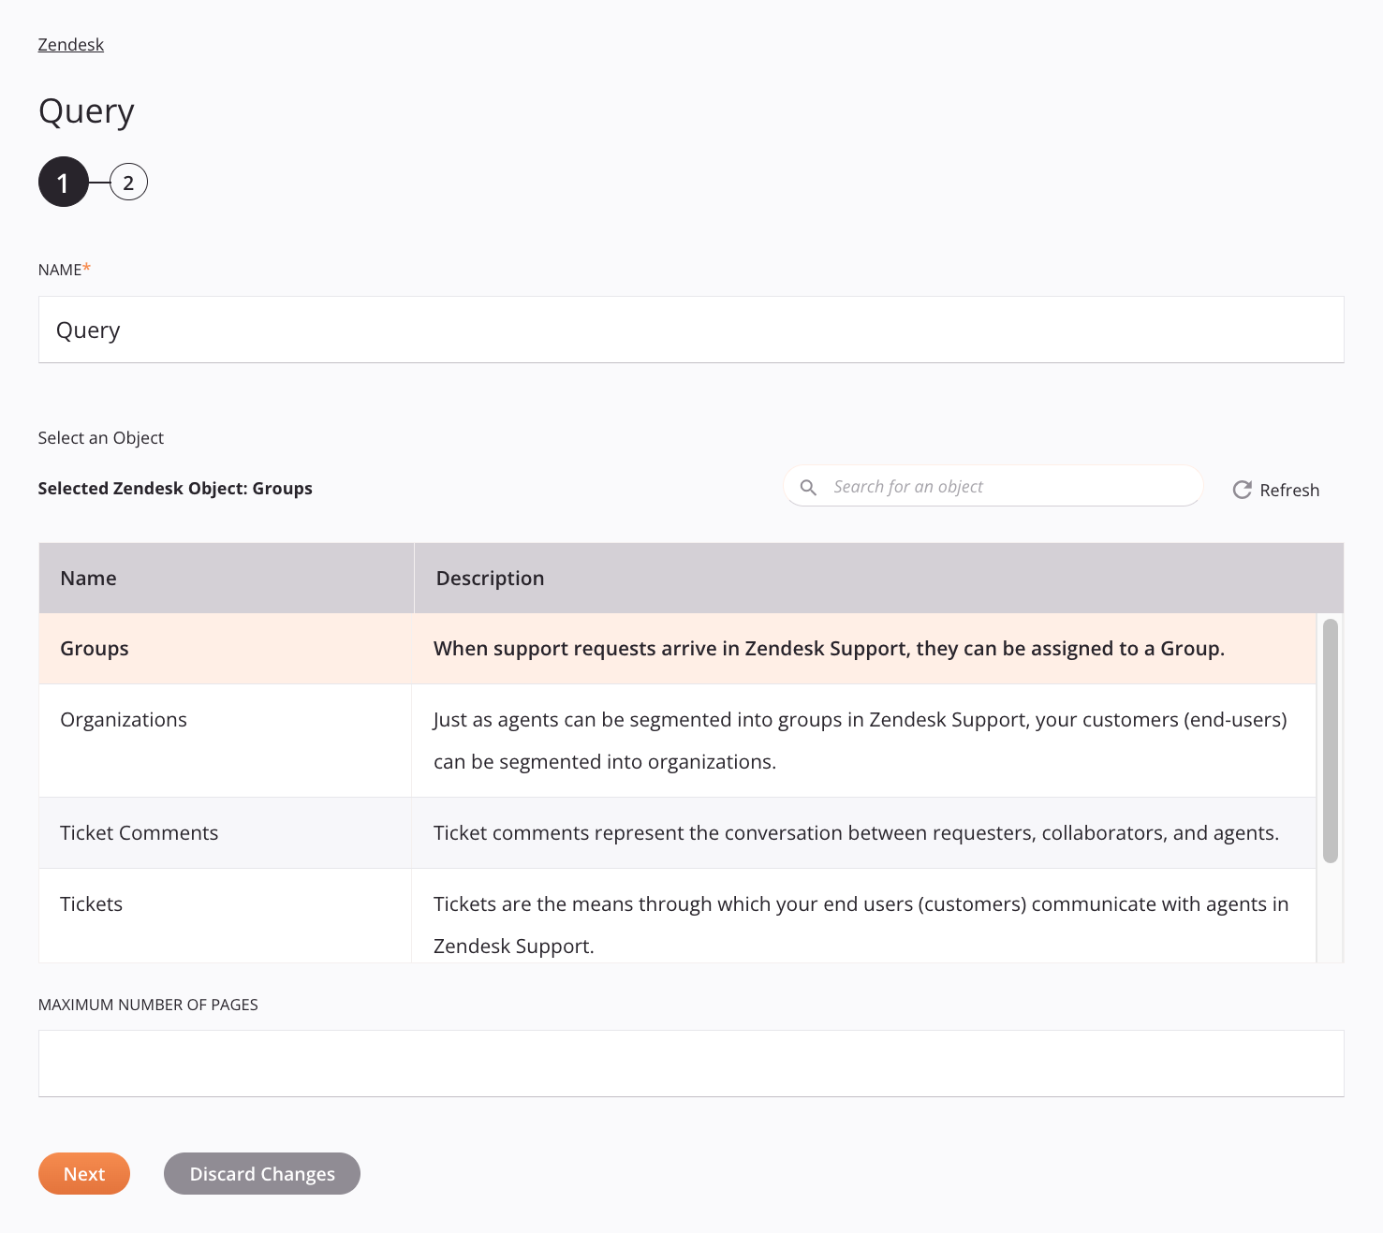
Task: Click the Next button
Action: (x=84, y=1173)
